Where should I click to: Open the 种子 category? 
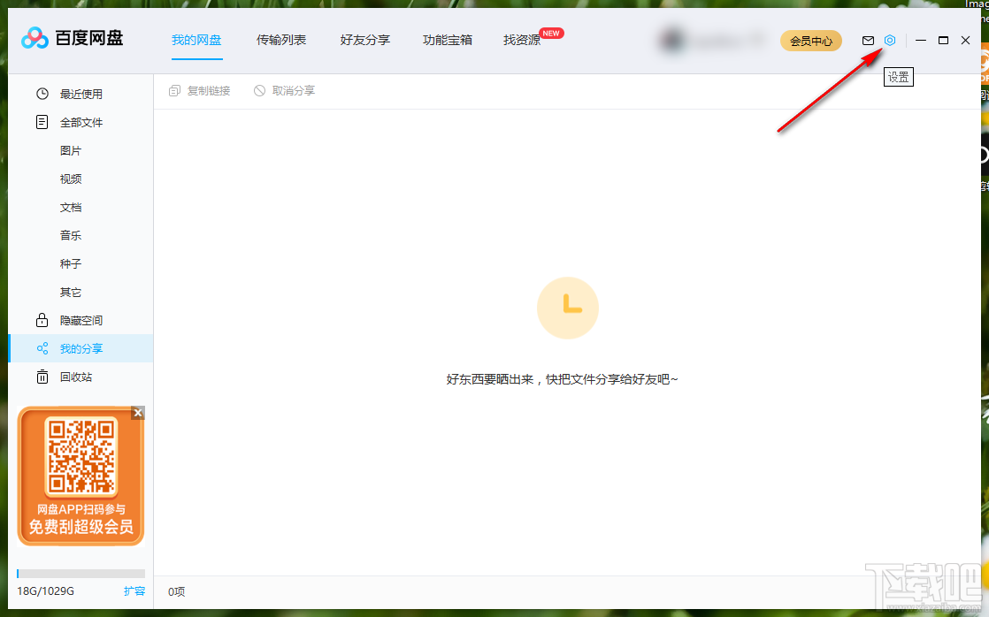coord(71,263)
